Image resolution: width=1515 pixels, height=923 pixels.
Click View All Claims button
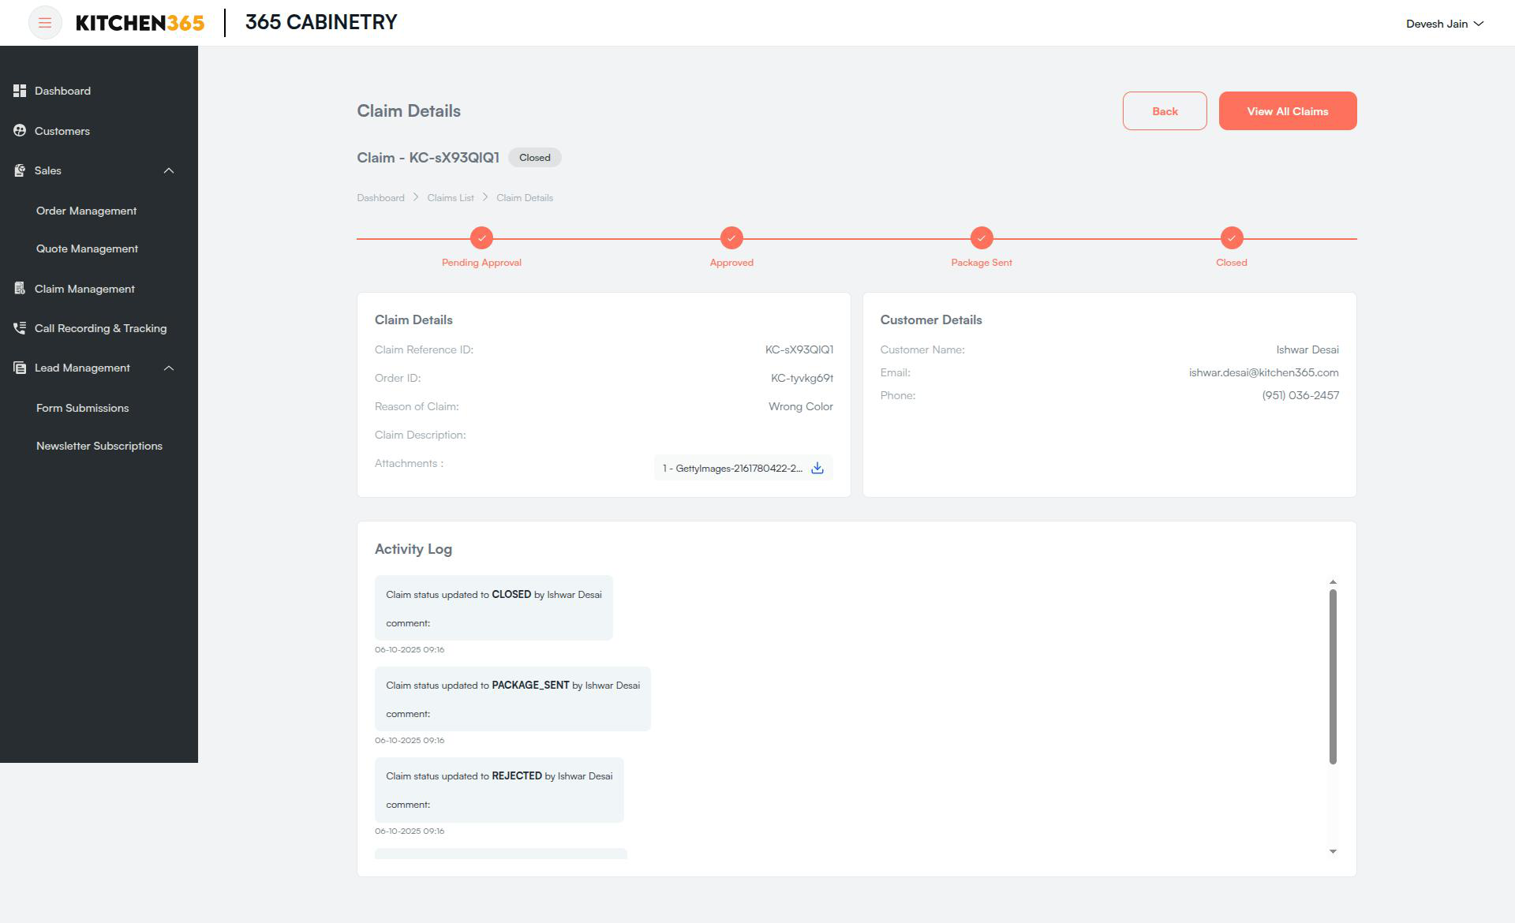pyautogui.click(x=1288, y=111)
